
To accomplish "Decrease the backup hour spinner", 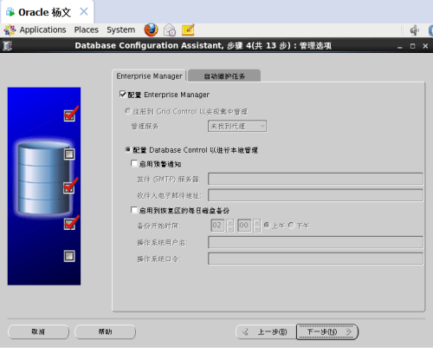I will (x=230, y=229).
